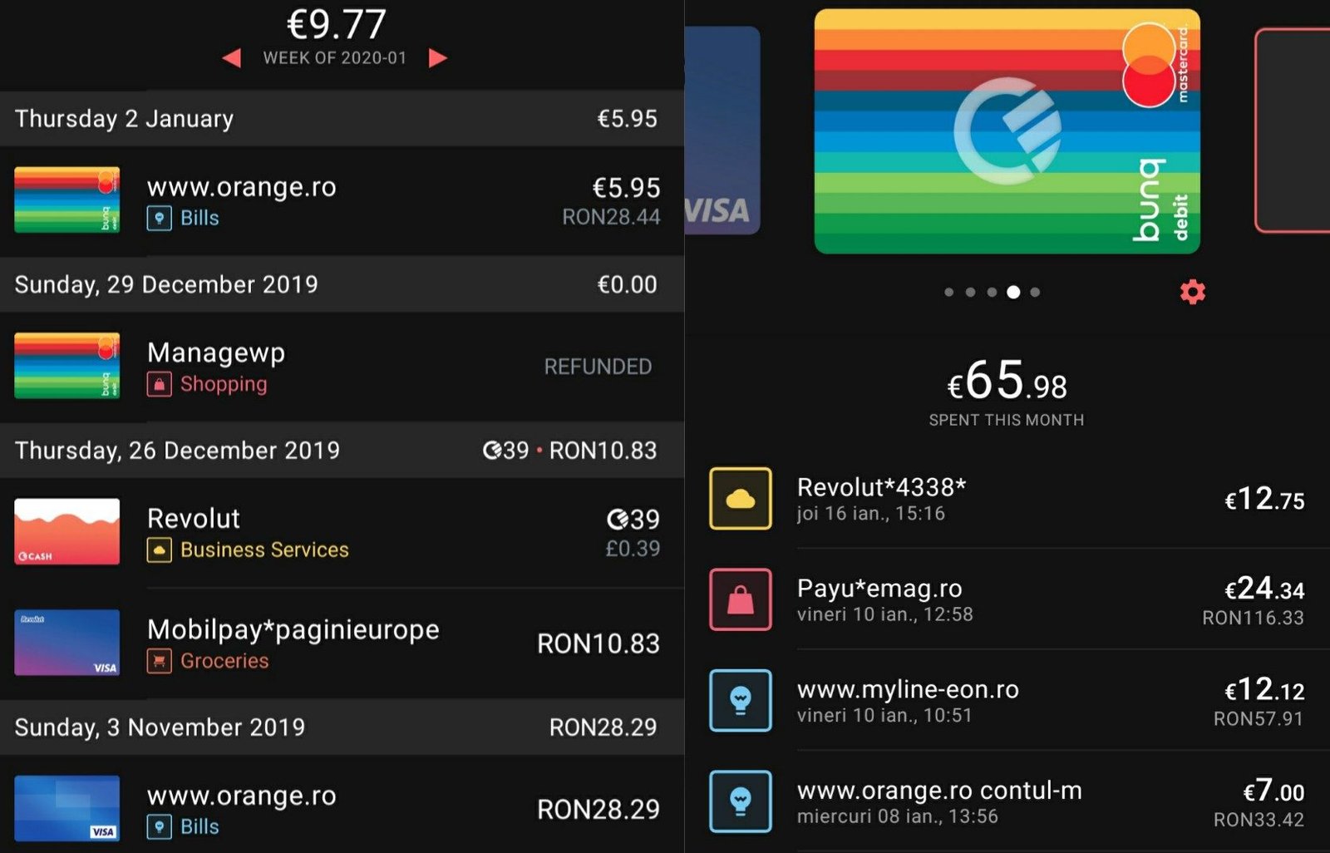Tap the Thursday, 26 December 2019 date header

pyautogui.click(x=342, y=450)
